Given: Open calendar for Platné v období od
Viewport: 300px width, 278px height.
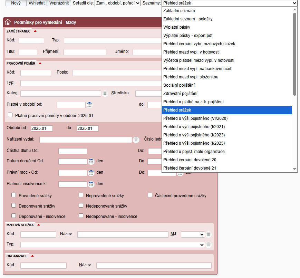Looking at the screenshot, I should coord(90,105).
